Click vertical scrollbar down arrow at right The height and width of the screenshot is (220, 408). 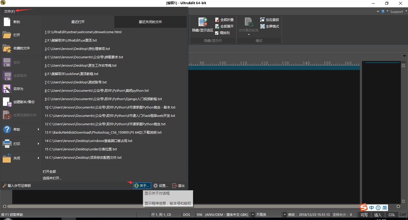(404, 201)
